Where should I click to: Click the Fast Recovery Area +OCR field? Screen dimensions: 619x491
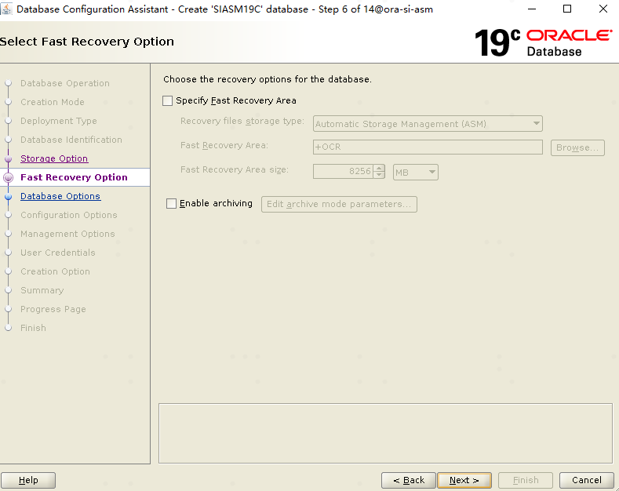(428, 147)
